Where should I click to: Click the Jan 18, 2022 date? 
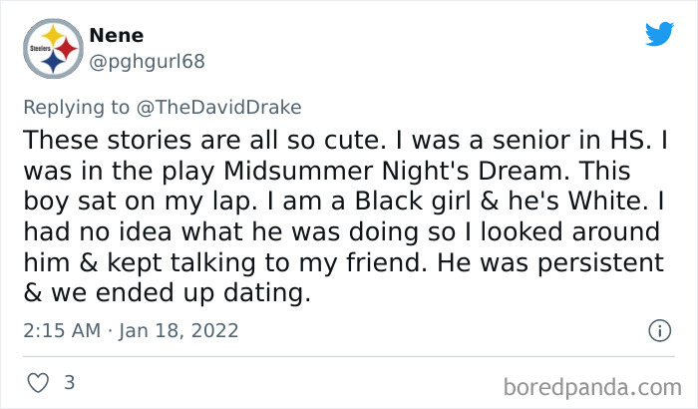[177, 329]
